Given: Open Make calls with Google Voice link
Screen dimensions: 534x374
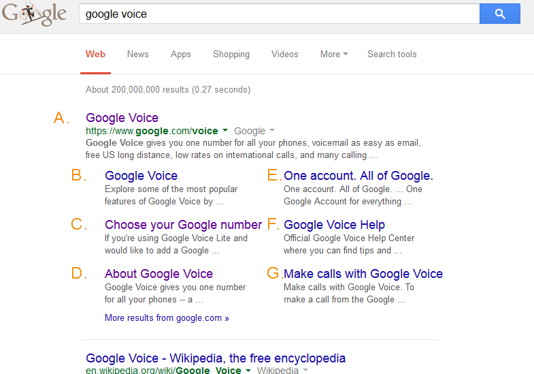Looking at the screenshot, I should pos(363,274).
